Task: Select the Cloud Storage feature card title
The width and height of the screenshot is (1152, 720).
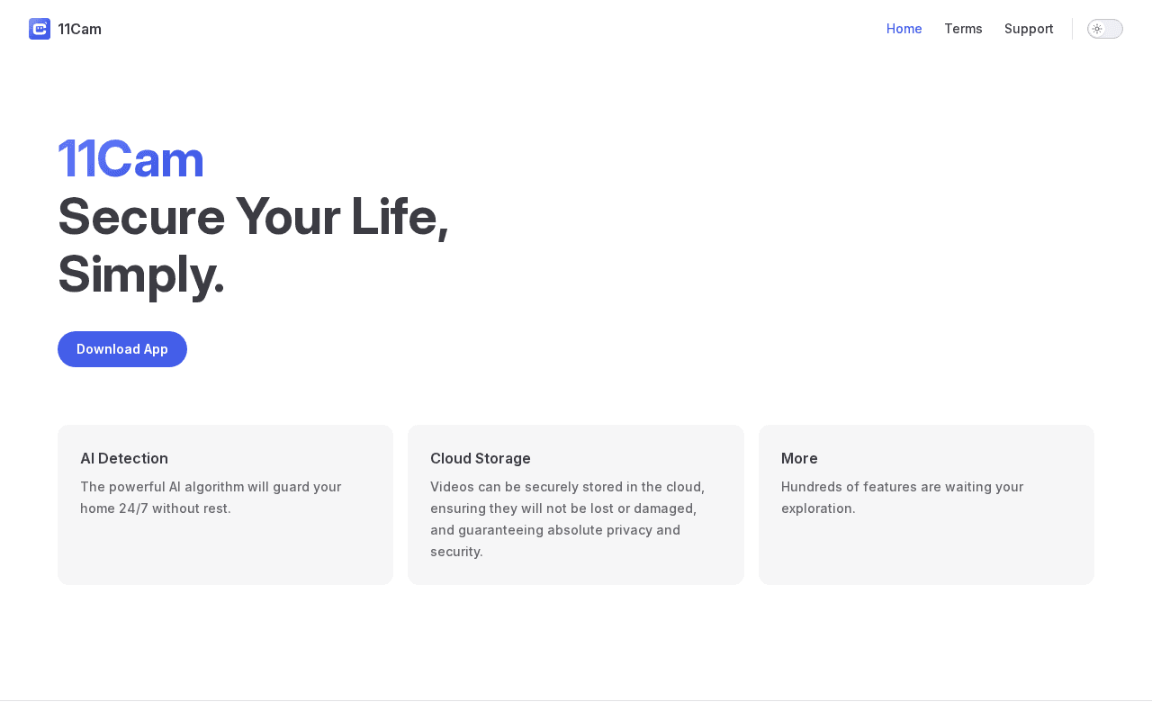Action: tap(481, 458)
